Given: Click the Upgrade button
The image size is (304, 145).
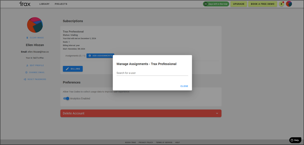Looking at the screenshot, I should [x=239, y=4].
